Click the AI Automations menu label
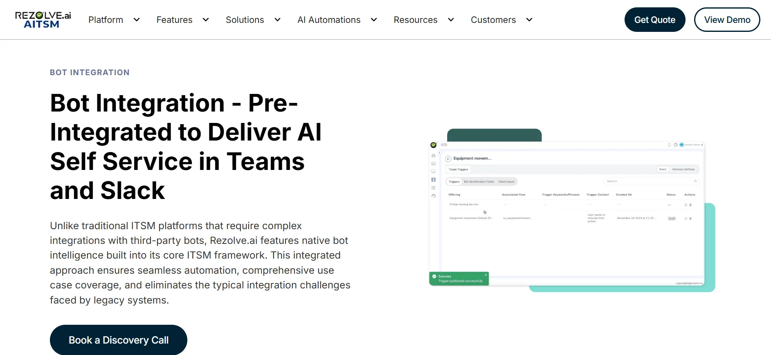 329,20
